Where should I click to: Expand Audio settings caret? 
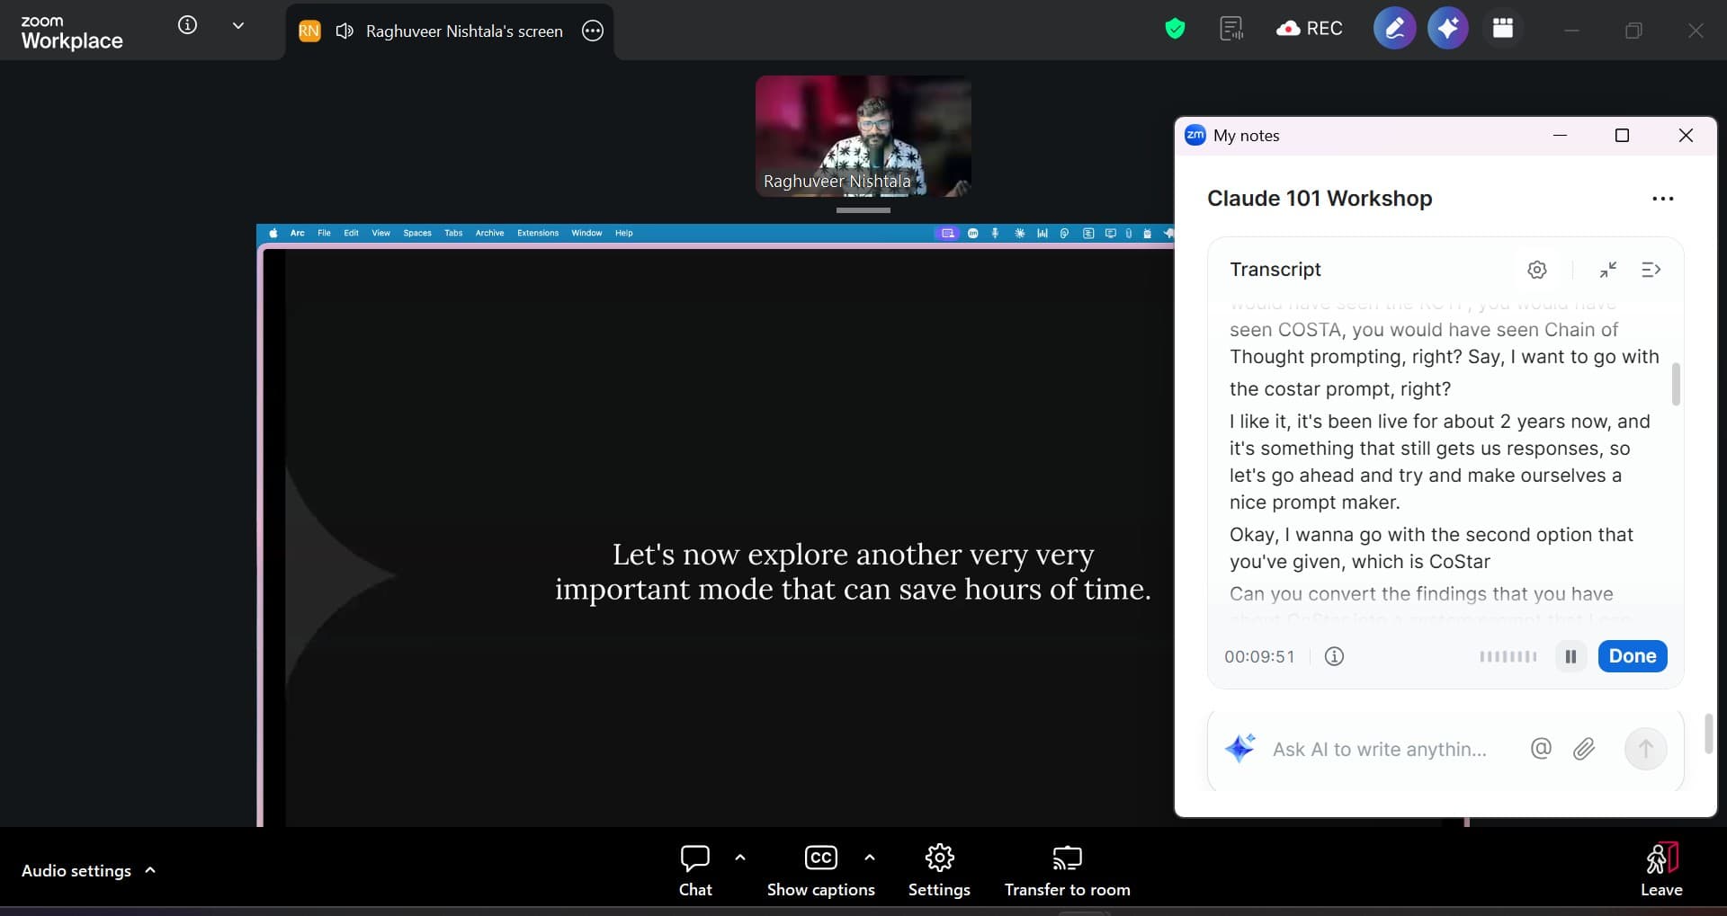[x=150, y=870]
